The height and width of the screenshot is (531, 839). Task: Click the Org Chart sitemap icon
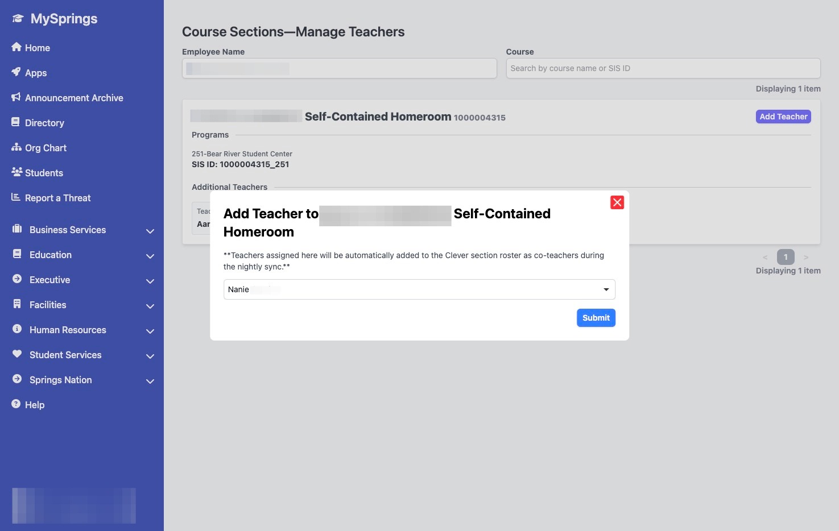16,147
